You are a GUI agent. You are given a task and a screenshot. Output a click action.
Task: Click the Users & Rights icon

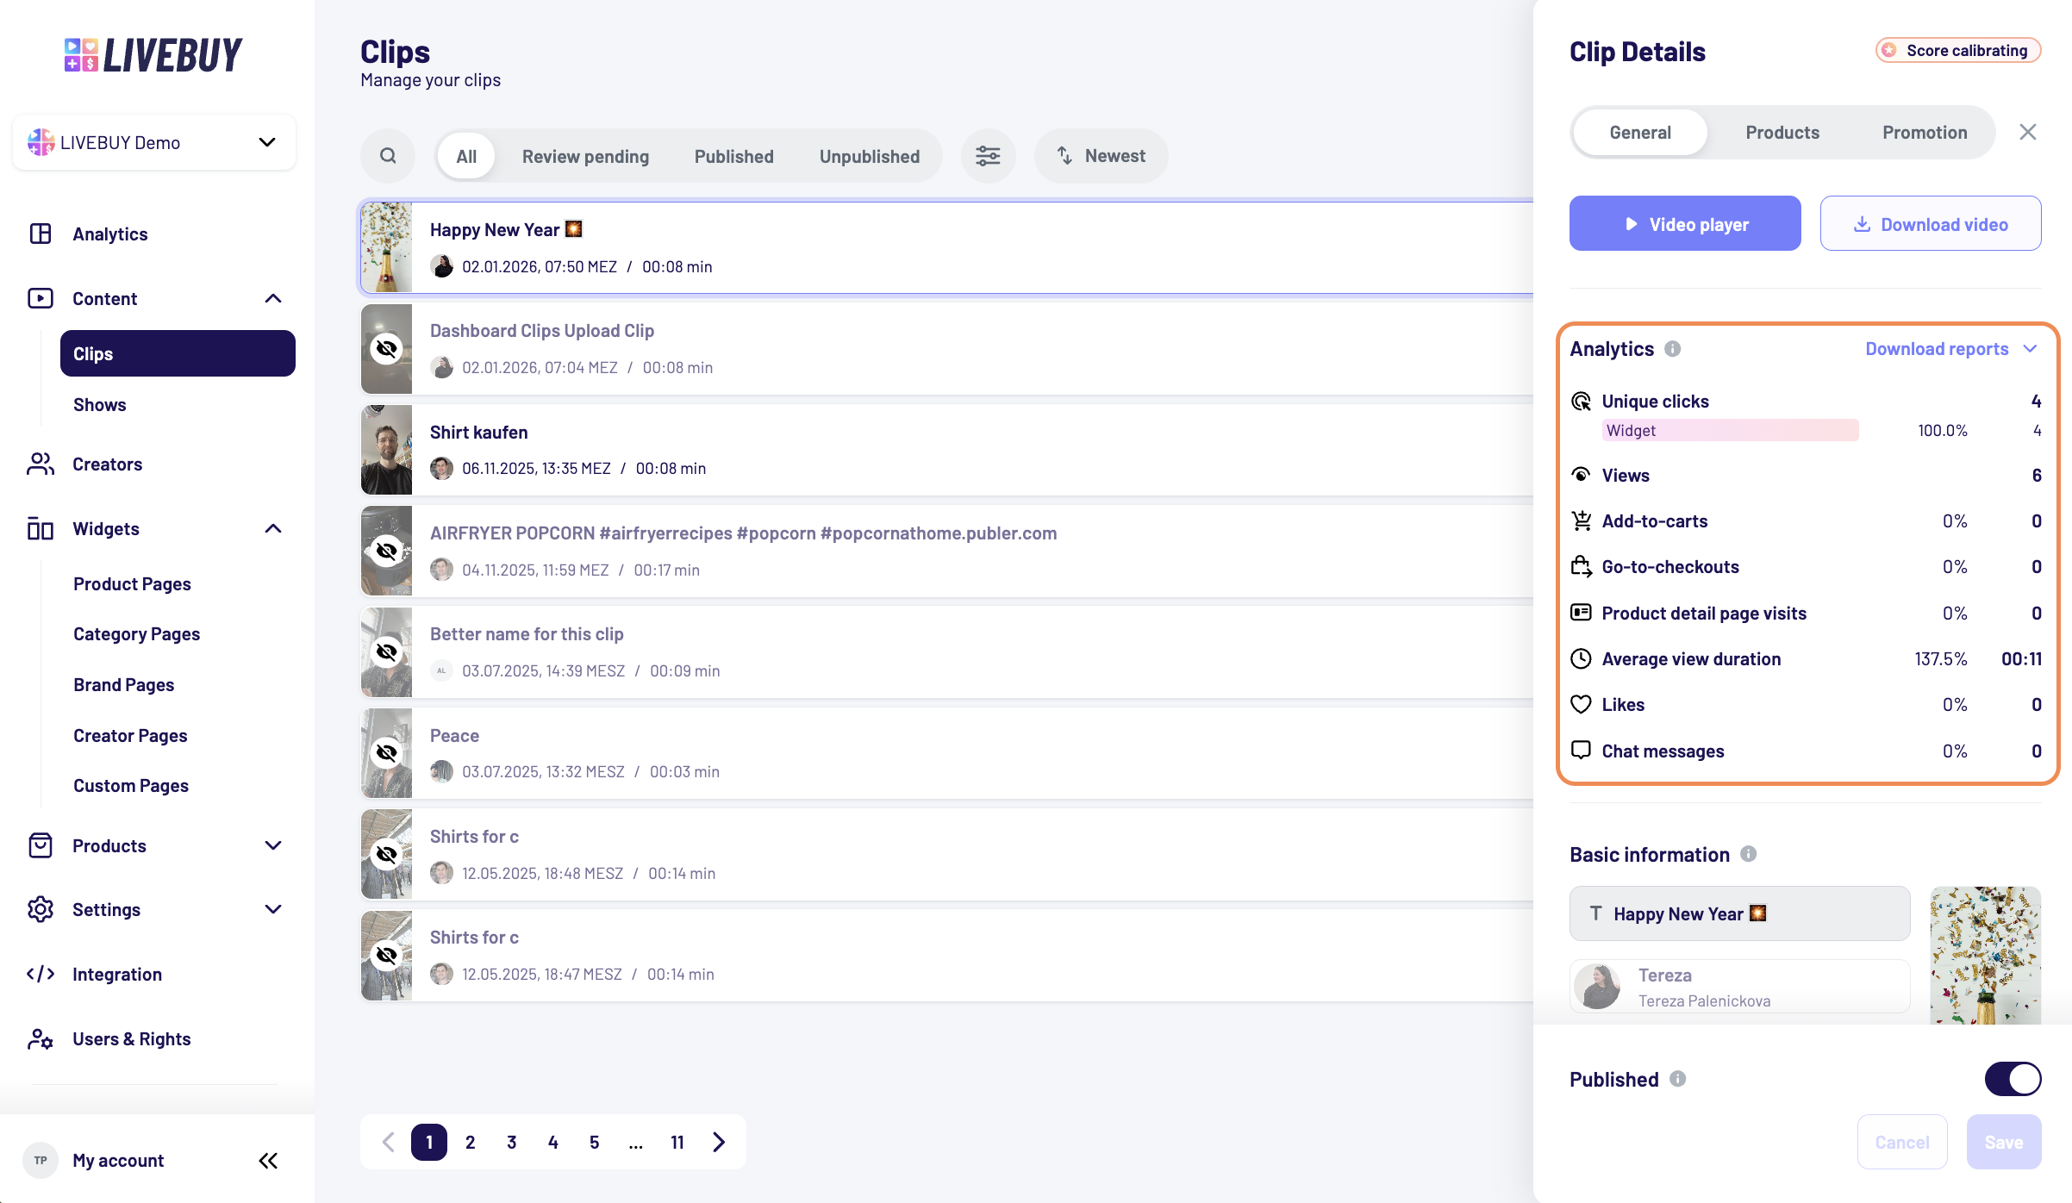tap(41, 1038)
